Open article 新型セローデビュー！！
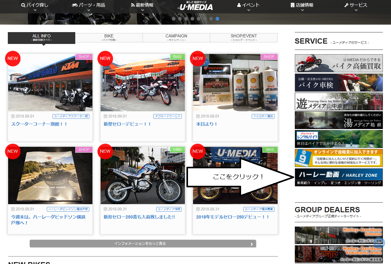Screen dimensions: 391x264 tap(127, 124)
